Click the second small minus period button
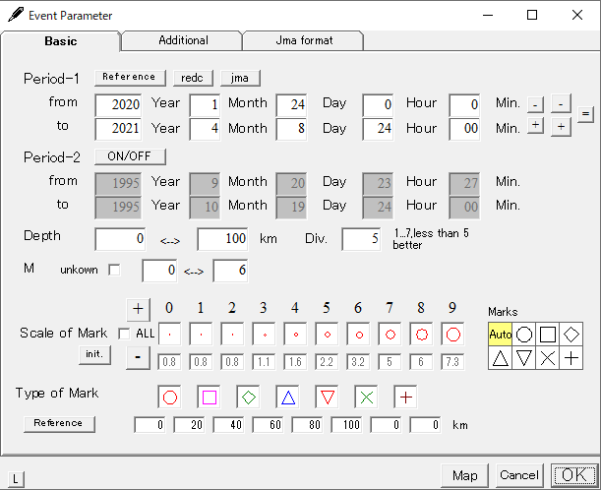Viewport: 601px width, 490px height. [561, 103]
